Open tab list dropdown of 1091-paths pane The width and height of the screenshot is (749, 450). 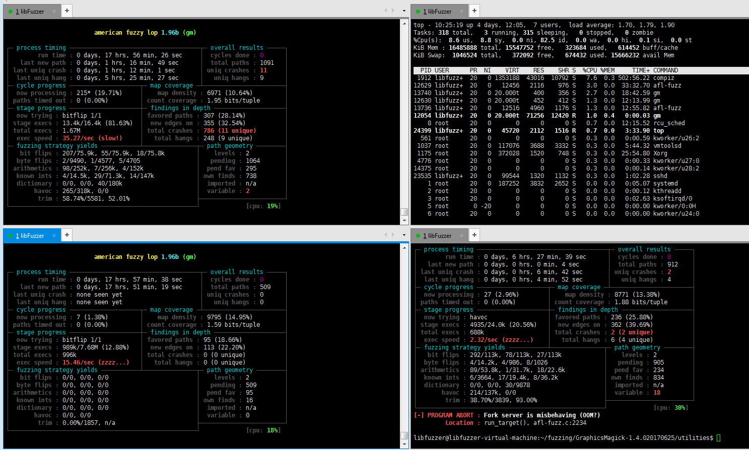tap(404, 11)
